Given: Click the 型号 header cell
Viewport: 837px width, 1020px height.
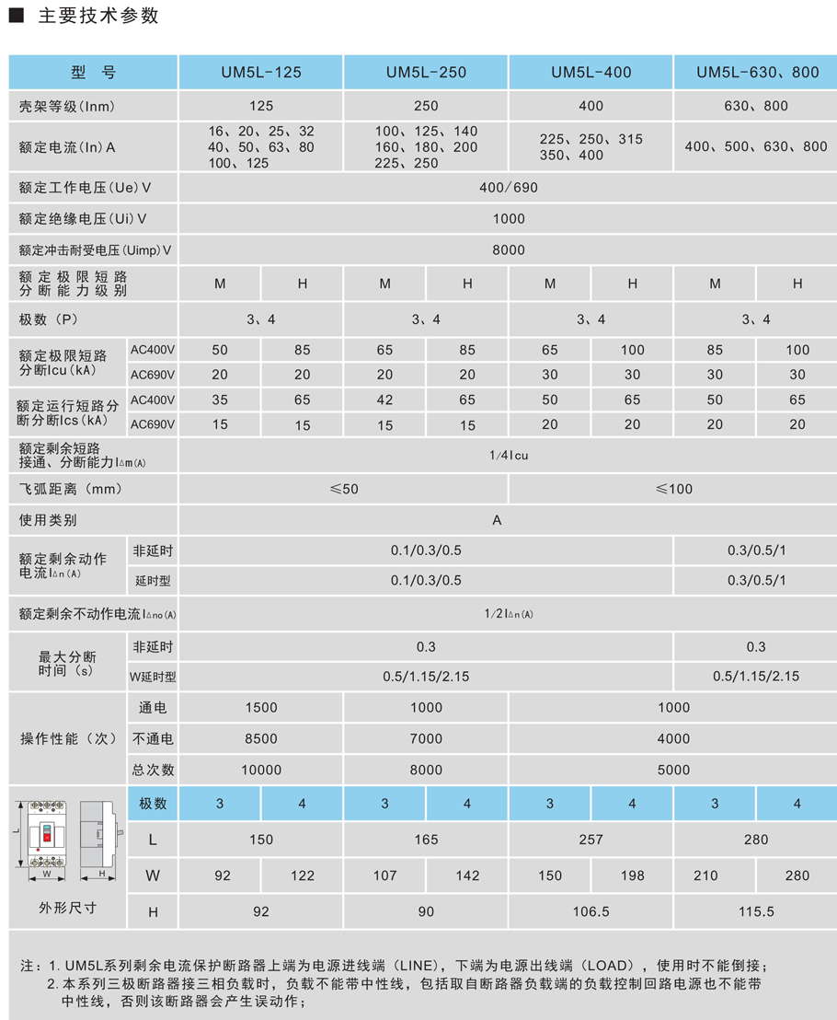Looking at the screenshot, I should point(94,72).
